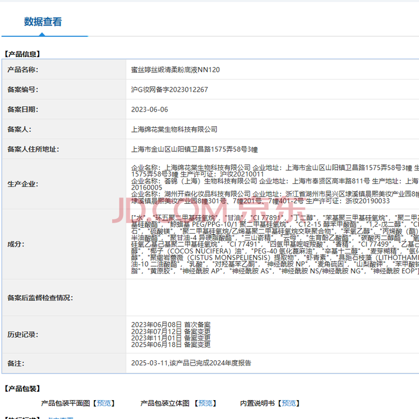
Task: Click the 生产企业 row label
Action: pos(23,184)
